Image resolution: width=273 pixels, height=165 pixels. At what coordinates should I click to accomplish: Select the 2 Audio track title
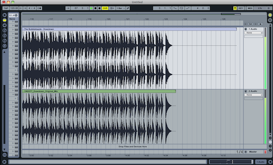(253, 91)
